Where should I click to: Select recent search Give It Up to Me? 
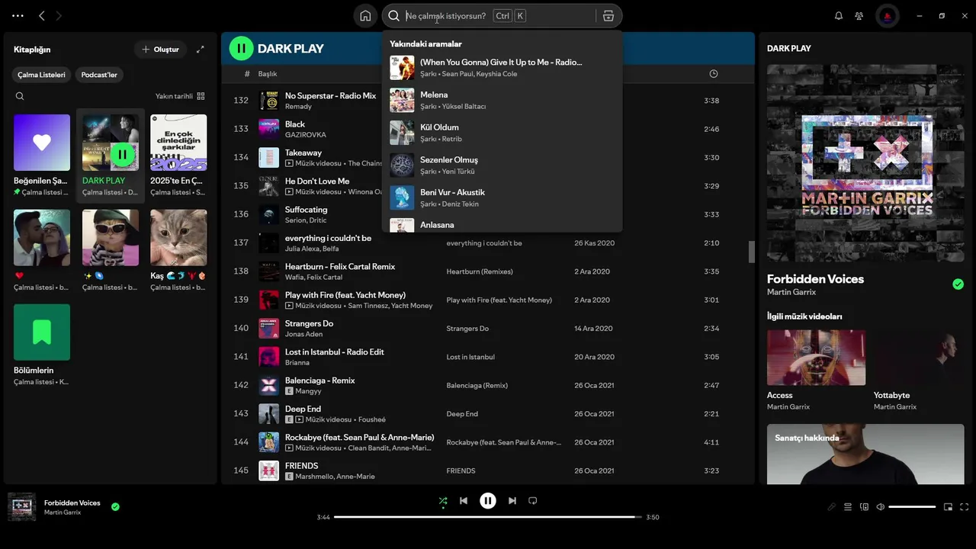(502, 68)
